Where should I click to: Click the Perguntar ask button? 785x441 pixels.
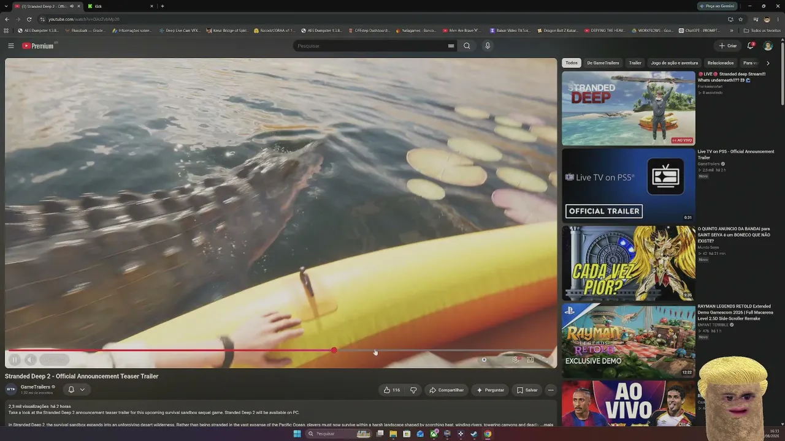[490, 390]
